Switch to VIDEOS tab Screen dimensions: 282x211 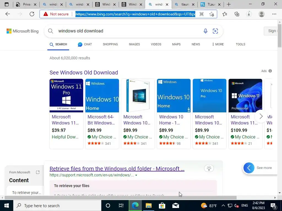point(156,44)
